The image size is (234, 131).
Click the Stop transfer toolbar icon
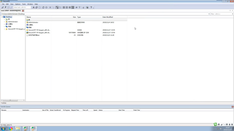(x=46, y=7)
